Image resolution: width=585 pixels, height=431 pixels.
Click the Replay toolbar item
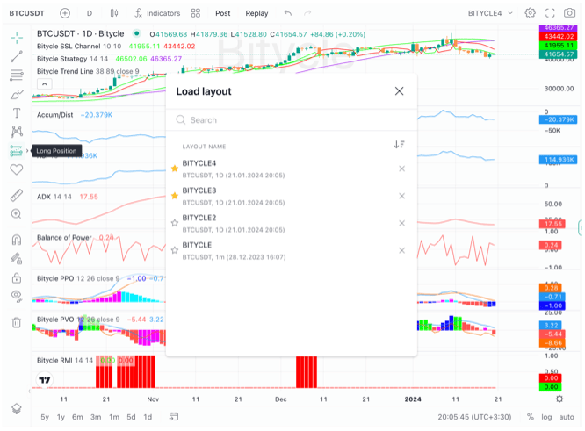point(256,13)
